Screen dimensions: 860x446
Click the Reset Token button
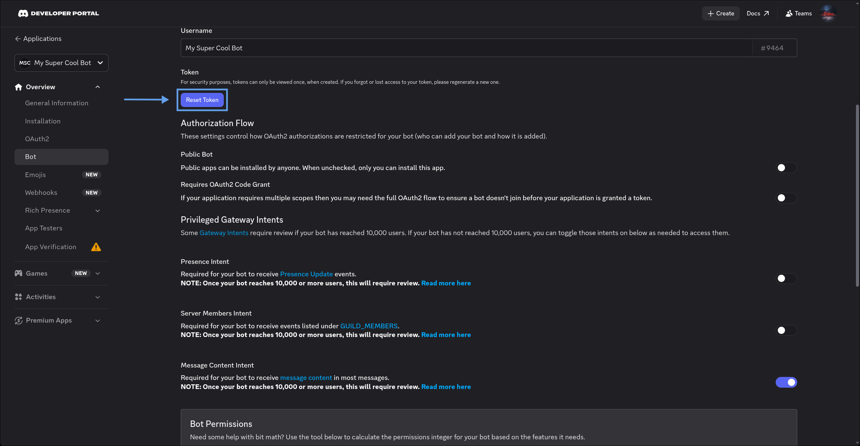pos(202,100)
